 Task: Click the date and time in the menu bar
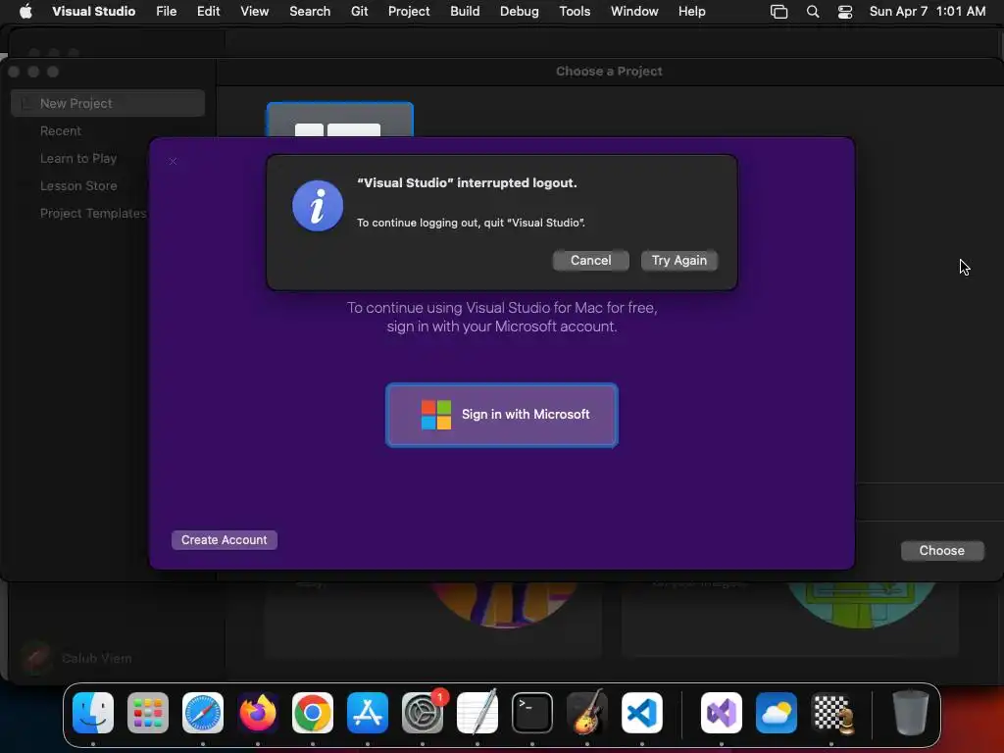928,11
